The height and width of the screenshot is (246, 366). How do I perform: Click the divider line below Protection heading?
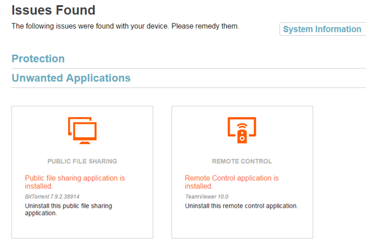(189, 68)
